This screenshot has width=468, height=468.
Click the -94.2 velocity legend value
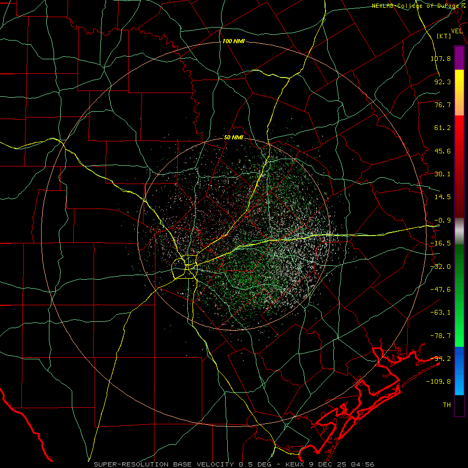tap(440, 358)
